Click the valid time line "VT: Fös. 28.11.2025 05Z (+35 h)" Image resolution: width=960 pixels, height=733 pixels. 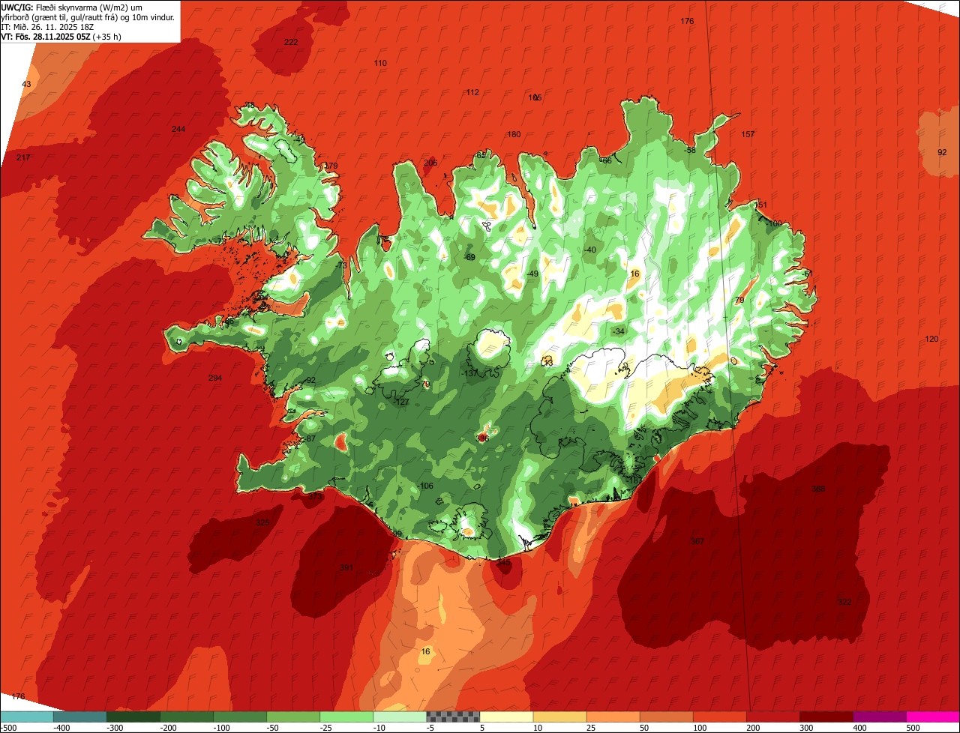tap(61, 36)
